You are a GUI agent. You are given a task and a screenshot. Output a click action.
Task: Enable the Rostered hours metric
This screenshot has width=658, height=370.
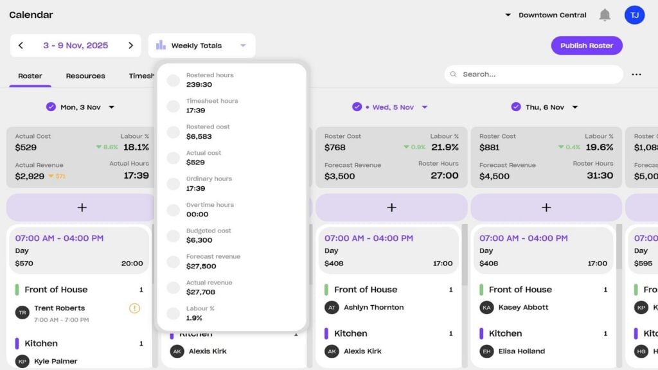(173, 80)
